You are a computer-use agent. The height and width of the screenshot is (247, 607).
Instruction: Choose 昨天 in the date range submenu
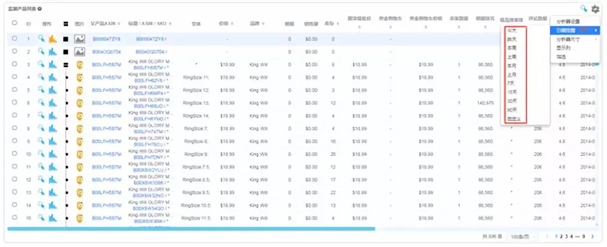[511, 39]
